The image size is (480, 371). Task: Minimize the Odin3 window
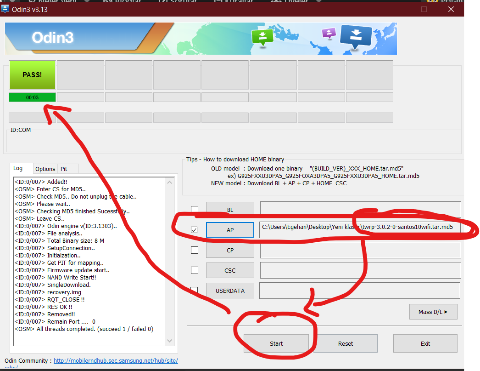[397, 9]
